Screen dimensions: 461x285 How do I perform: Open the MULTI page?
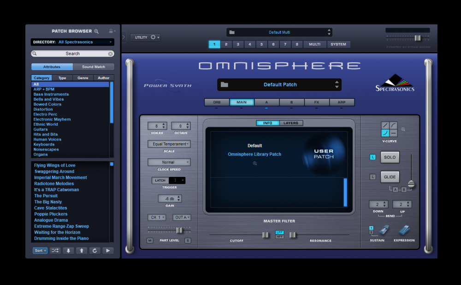pos(314,44)
